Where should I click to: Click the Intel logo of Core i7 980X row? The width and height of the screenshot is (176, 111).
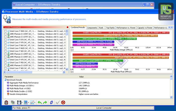pos(8,31)
